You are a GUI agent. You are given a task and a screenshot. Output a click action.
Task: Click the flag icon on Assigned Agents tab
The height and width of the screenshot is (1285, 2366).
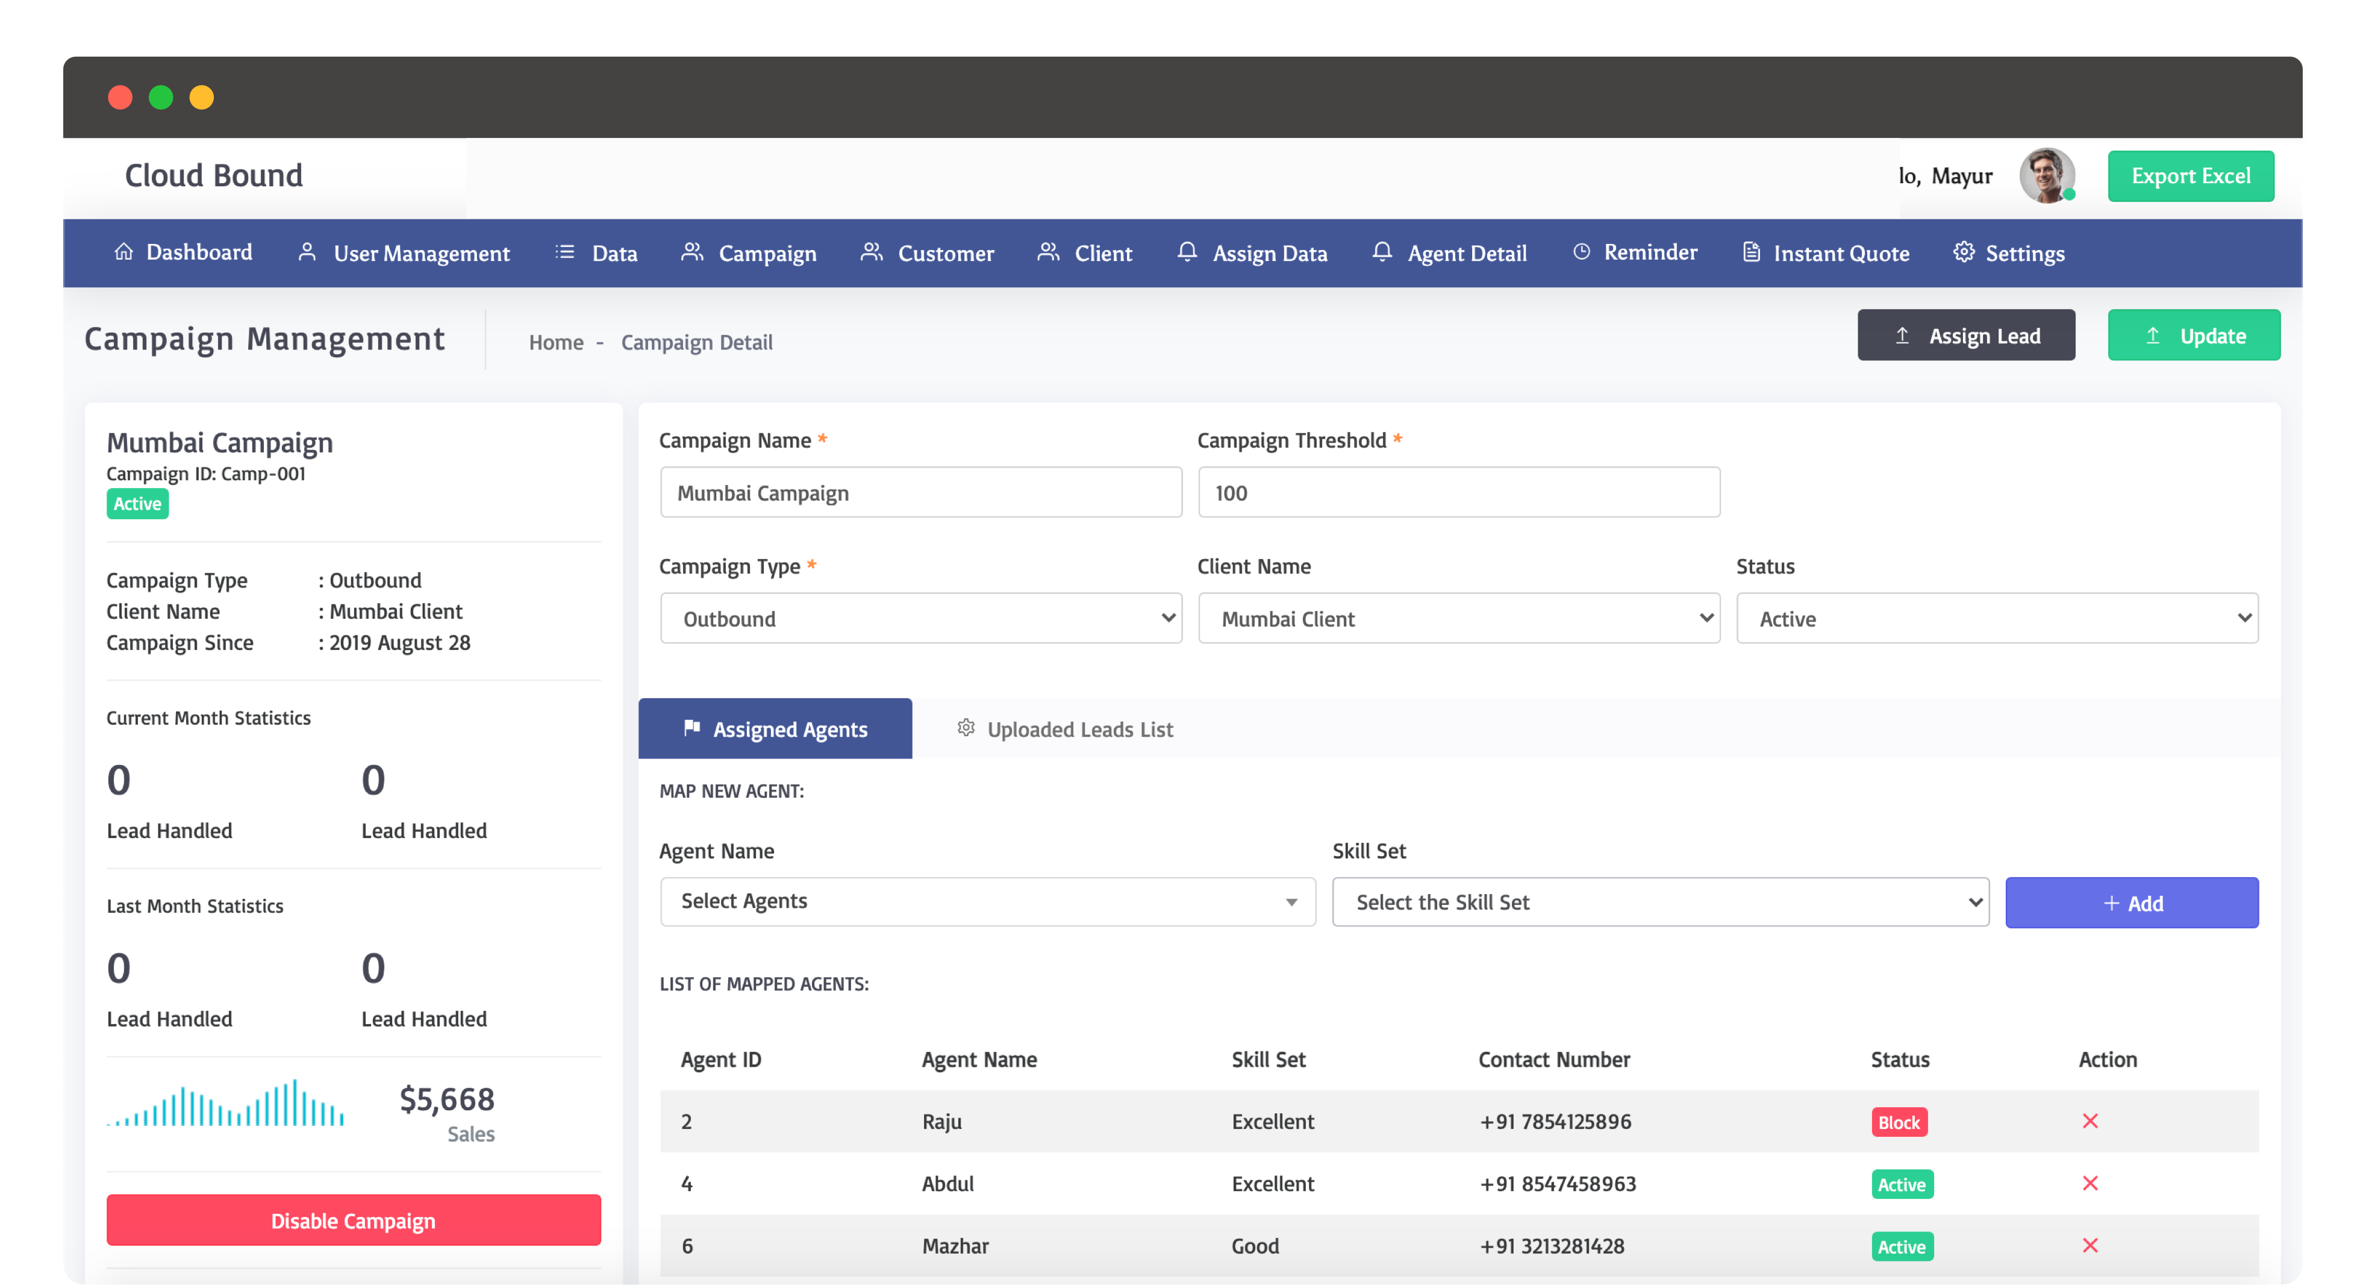pyautogui.click(x=691, y=728)
